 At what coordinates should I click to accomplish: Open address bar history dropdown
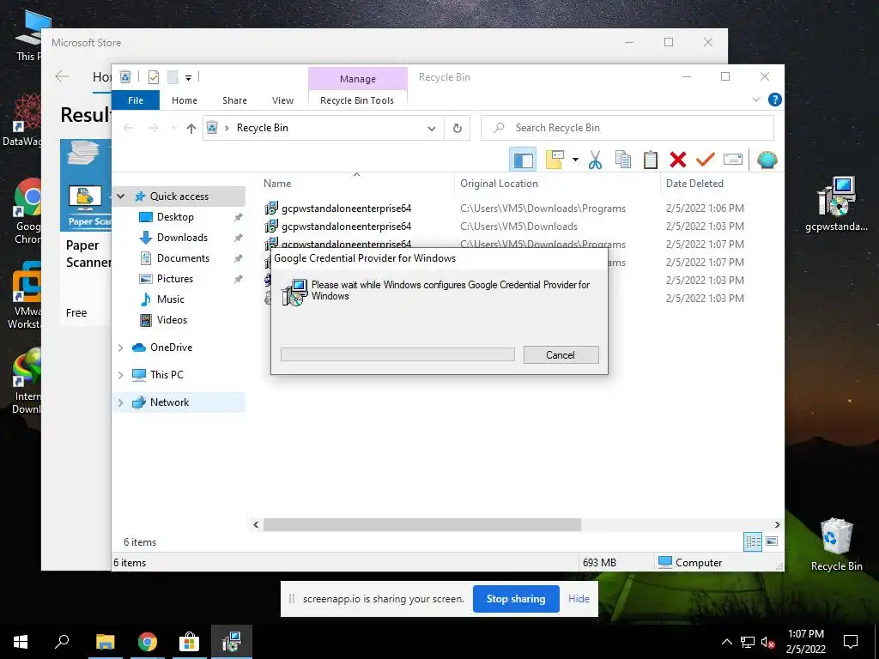coord(432,129)
